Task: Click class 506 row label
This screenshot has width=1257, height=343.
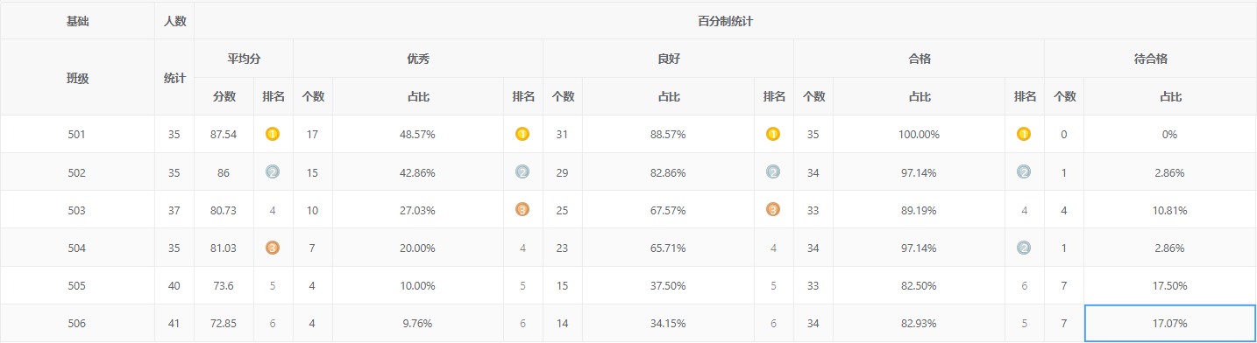Action: [77, 324]
